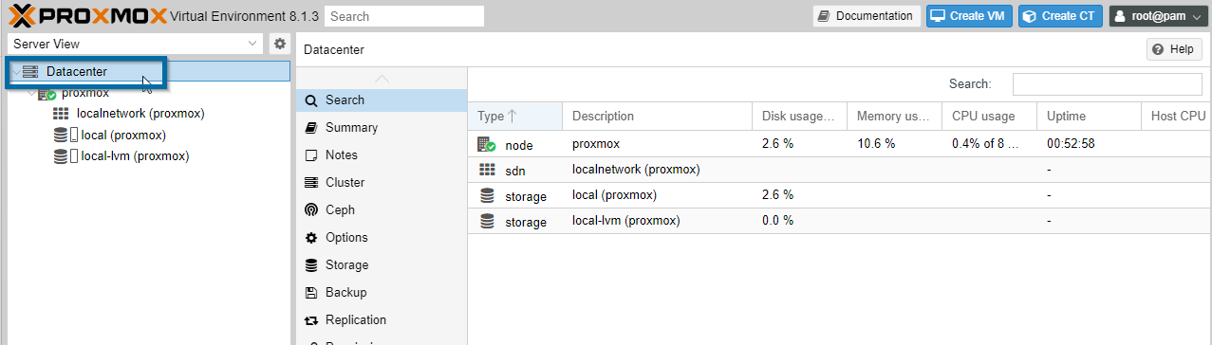Image resolution: width=1212 pixels, height=345 pixels.
Task: Focus the top header Search field
Action: [x=404, y=16]
